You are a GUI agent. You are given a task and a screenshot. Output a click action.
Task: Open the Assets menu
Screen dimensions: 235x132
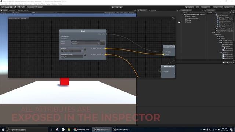(11, 4)
